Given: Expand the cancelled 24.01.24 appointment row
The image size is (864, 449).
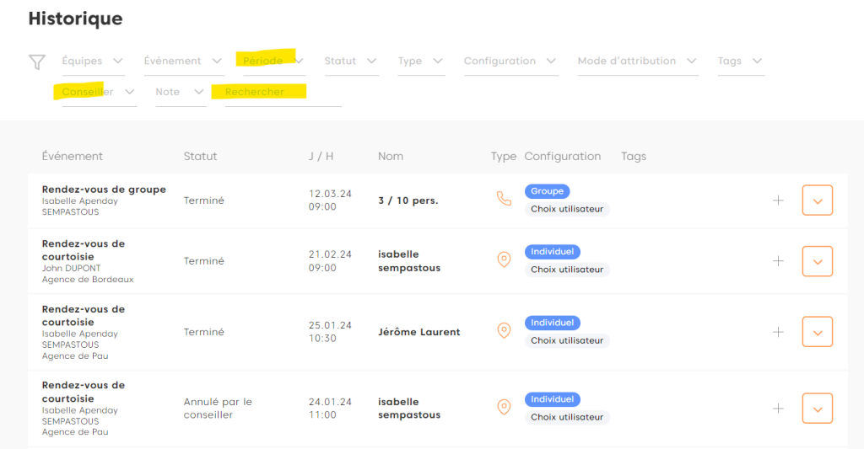Looking at the screenshot, I should (x=817, y=409).
